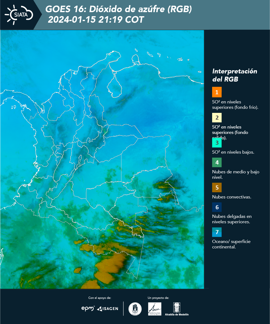Click "Nubes delgadas en niveles superiores." label
The width and height of the screenshot is (270, 324).
232,219
